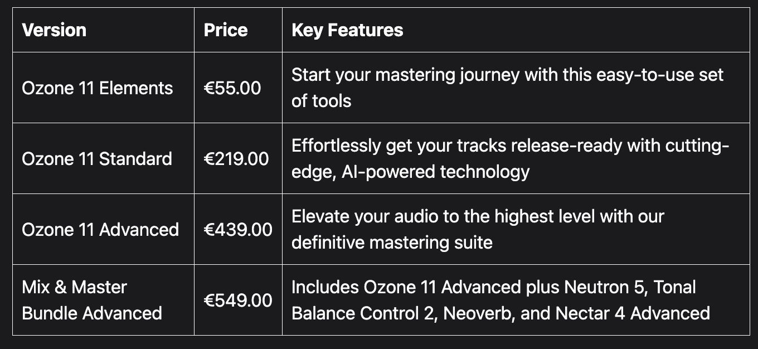Select the Ozone 11 Elements cell
This screenshot has width=758, height=349.
[98, 88]
